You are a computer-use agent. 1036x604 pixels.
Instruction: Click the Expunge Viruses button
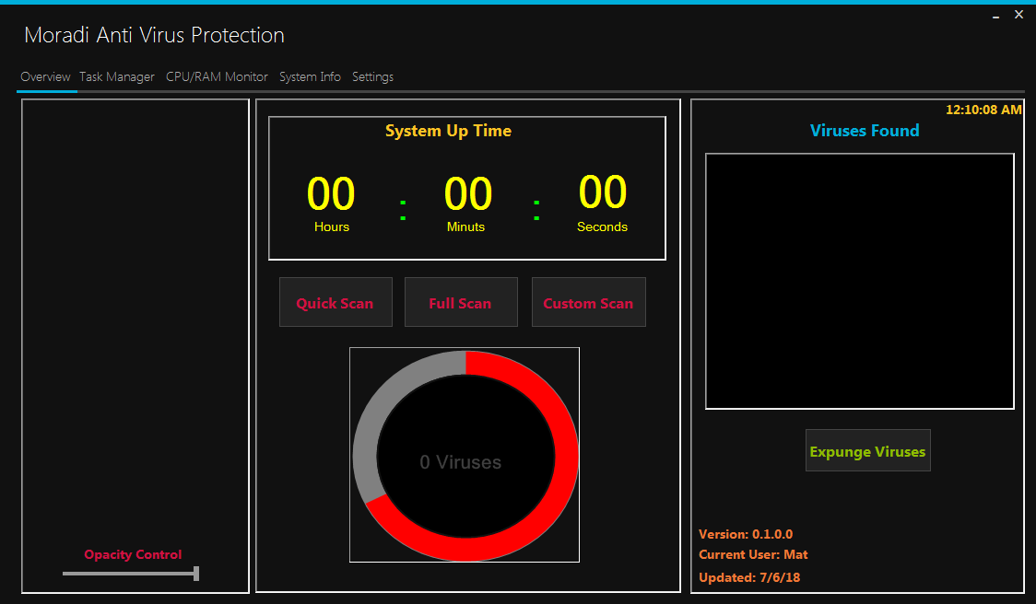point(867,450)
